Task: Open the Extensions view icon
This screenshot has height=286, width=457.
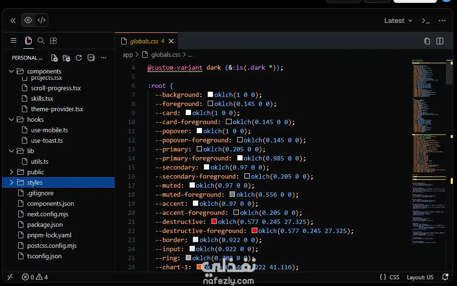Action: (53, 41)
